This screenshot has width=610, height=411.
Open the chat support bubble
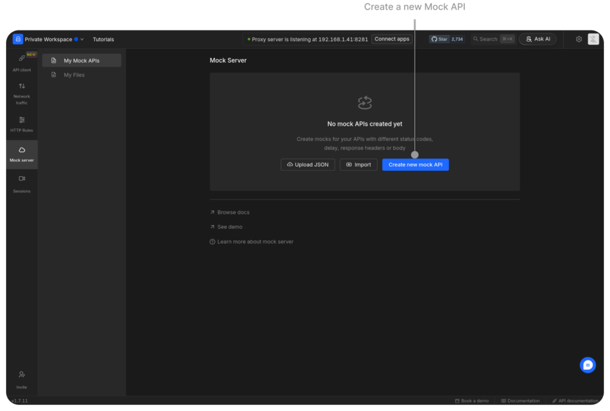(x=587, y=365)
